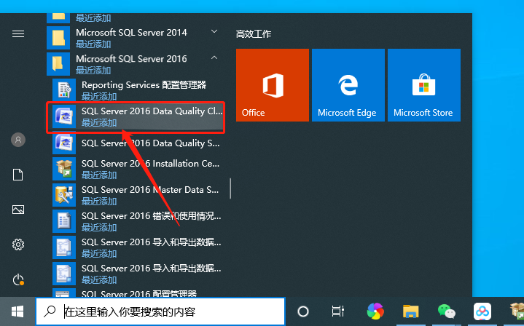
Task: Click the Power icon in Start sidebar
Action: (x=18, y=279)
